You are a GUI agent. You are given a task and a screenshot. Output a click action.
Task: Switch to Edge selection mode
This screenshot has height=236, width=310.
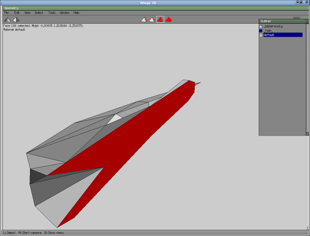pyautogui.click(x=151, y=20)
